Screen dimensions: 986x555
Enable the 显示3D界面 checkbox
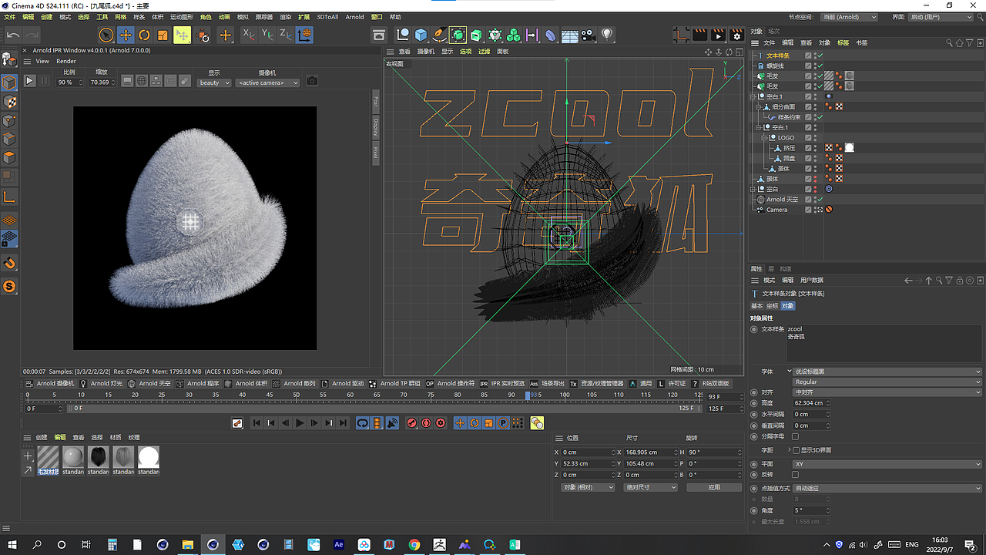(x=796, y=450)
